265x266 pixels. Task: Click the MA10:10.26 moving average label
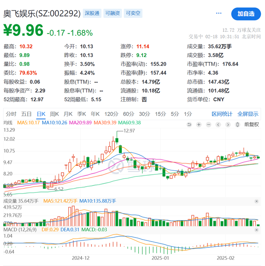pyautogui.click(x=54, y=123)
